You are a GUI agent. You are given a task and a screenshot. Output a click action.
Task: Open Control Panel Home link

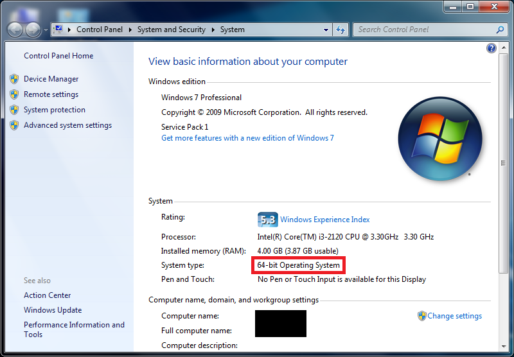point(58,56)
